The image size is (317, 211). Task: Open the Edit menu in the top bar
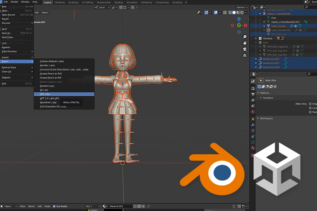(6, 2)
